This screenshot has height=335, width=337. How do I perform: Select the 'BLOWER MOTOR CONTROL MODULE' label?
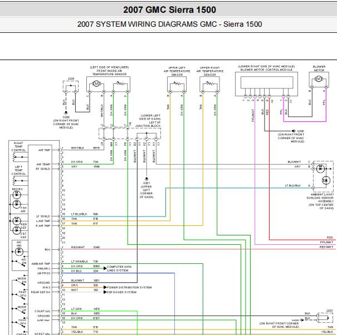point(266,70)
